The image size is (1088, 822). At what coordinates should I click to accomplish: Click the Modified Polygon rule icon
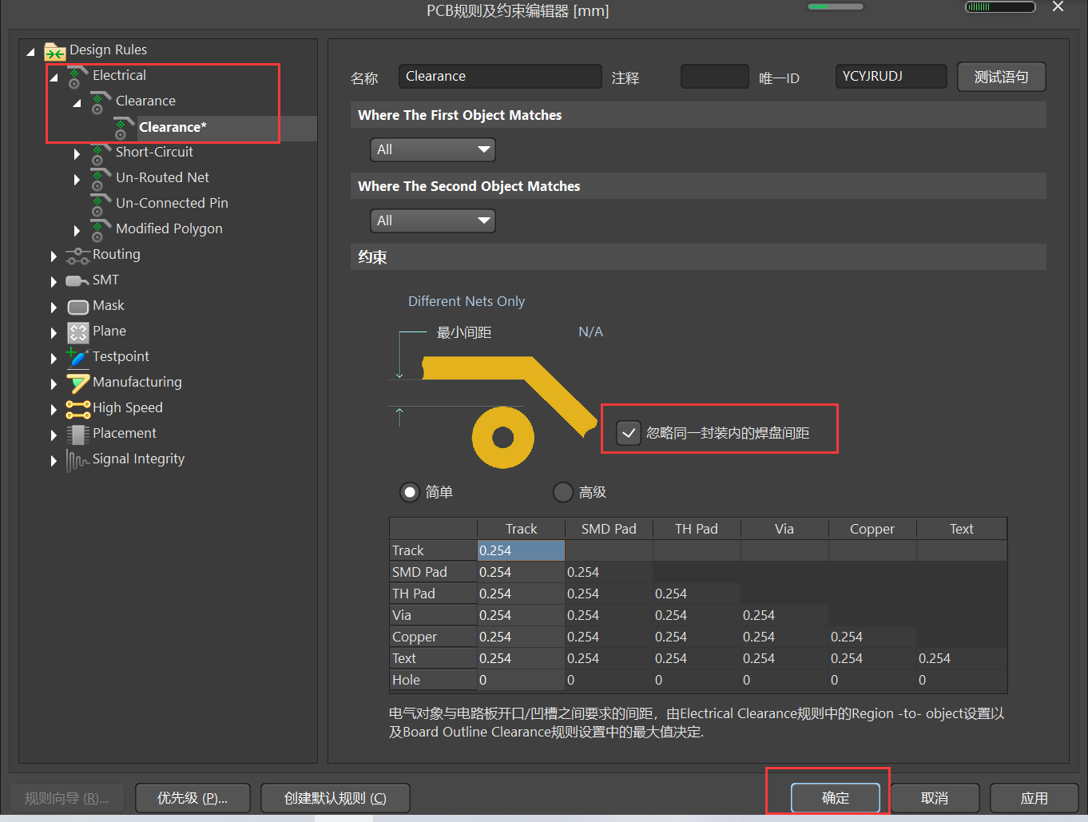[101, 230]
